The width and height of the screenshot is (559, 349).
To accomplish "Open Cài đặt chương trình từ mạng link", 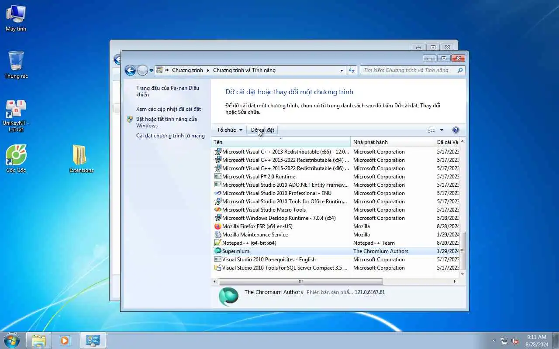I will [x=170, y=136].
